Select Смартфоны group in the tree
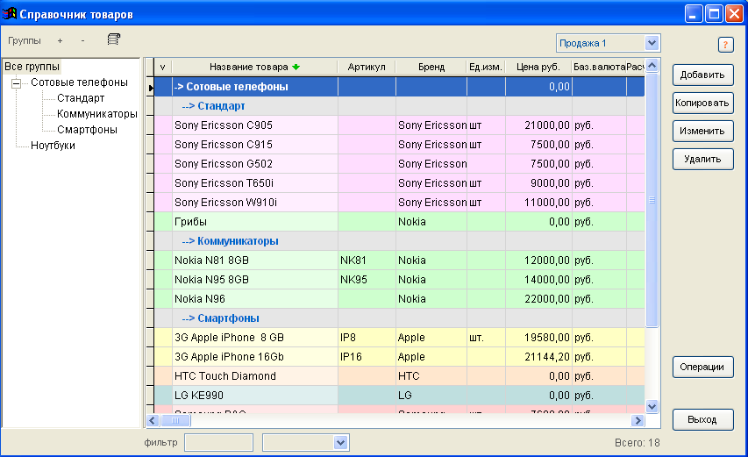748x457 pixels. [87, 130]
